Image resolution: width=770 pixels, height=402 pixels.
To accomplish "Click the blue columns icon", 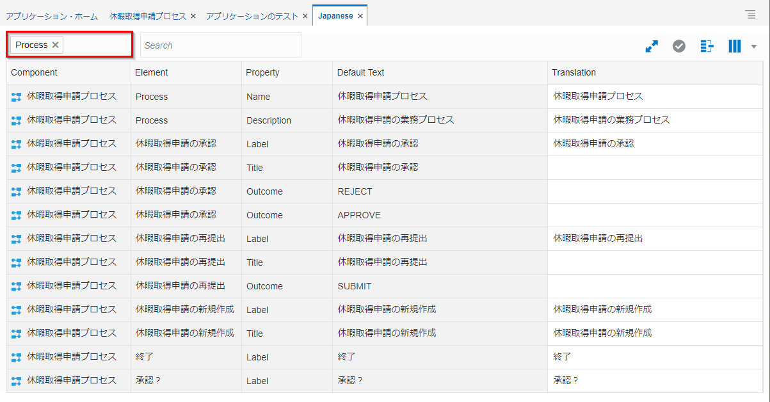I will tap(734, 46).
